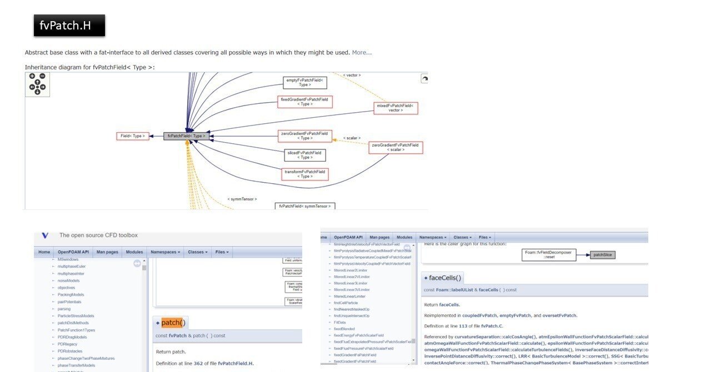Select patchDistMethods tree entry
Image resolution: width=711 pixels, height=372 pixels.
point(73,323)
